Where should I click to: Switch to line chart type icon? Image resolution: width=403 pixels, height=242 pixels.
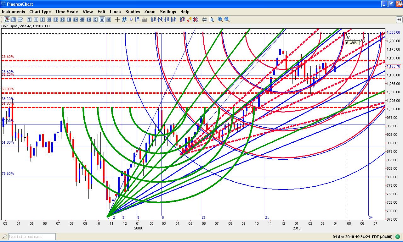(20, 19)
